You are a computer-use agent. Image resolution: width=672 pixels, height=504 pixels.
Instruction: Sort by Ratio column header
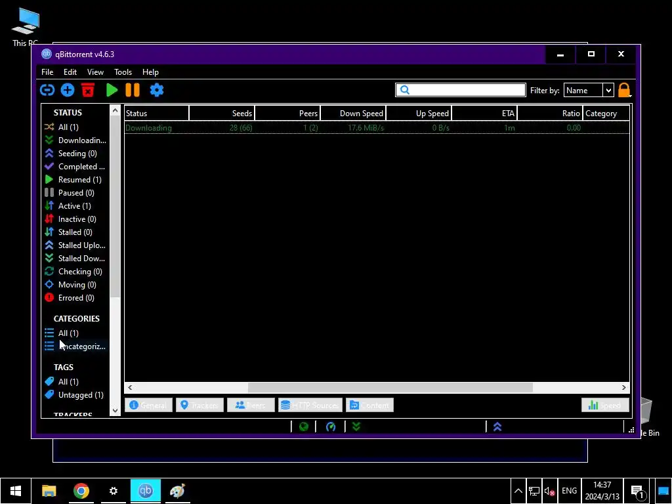pos(551,114)
